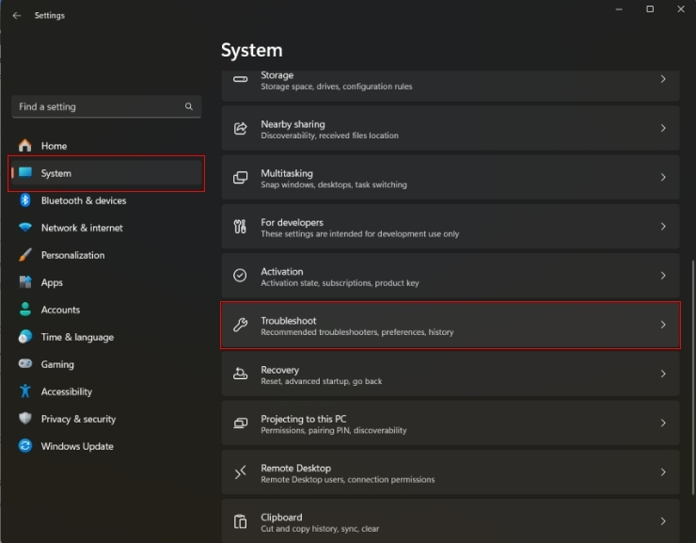
Task: Click the Projecting to this PC chevron
Action: [x=663, y=423]
